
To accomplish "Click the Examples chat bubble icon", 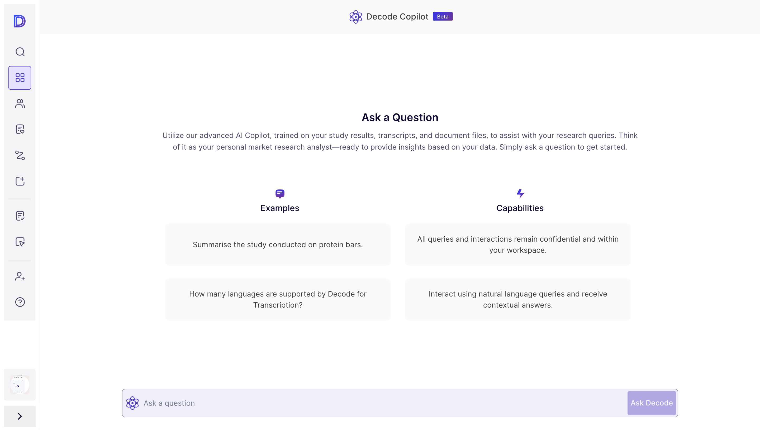I will 280,194.
